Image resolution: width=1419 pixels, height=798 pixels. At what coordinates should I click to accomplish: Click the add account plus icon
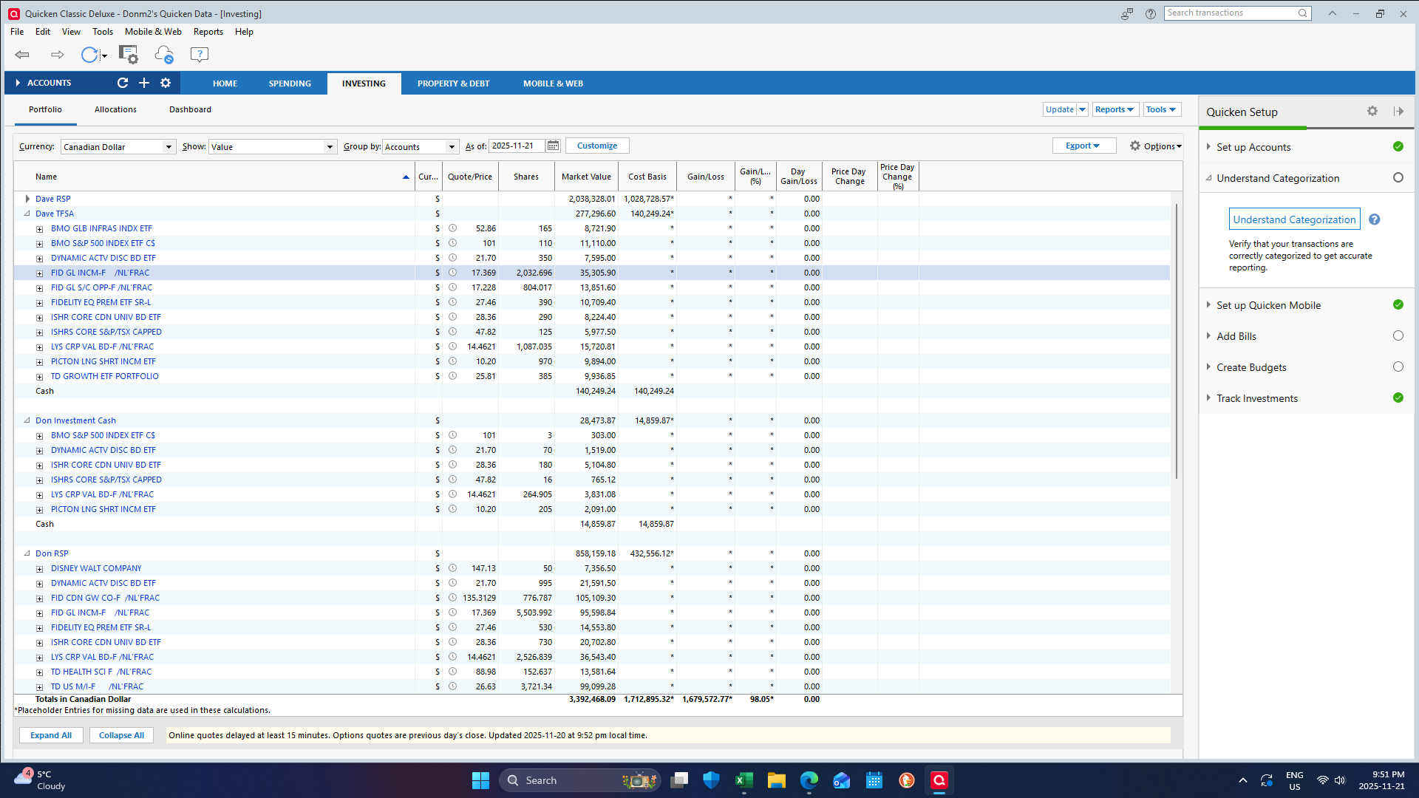(x=144, y=83)
